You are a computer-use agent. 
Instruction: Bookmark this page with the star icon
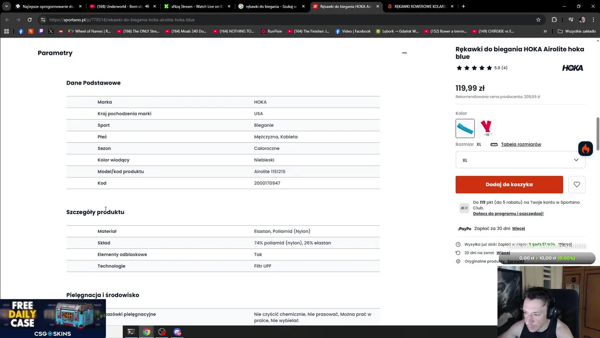point(538,20)
